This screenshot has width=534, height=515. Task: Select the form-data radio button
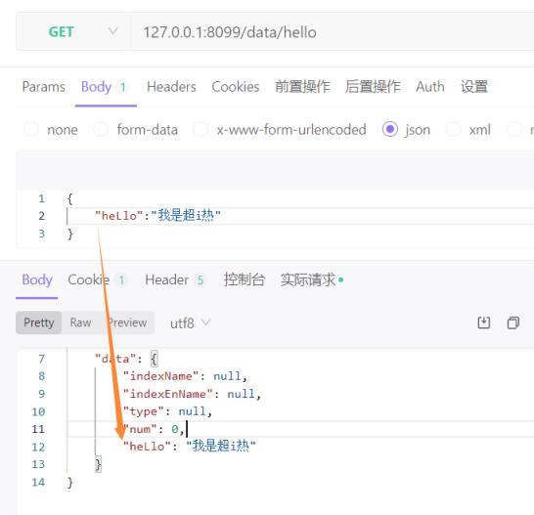(x=101, y=129)
